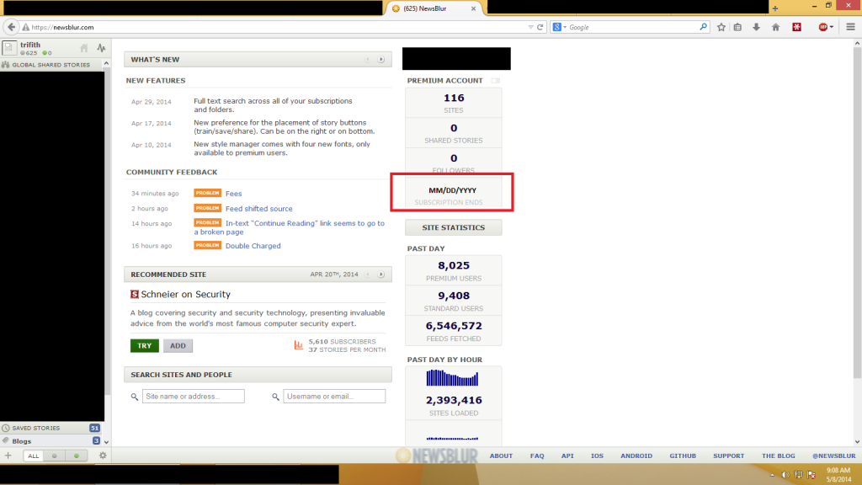Open the GITHUB footer link
This screenshot has height=485, width=862.
(x=683, y=456)
